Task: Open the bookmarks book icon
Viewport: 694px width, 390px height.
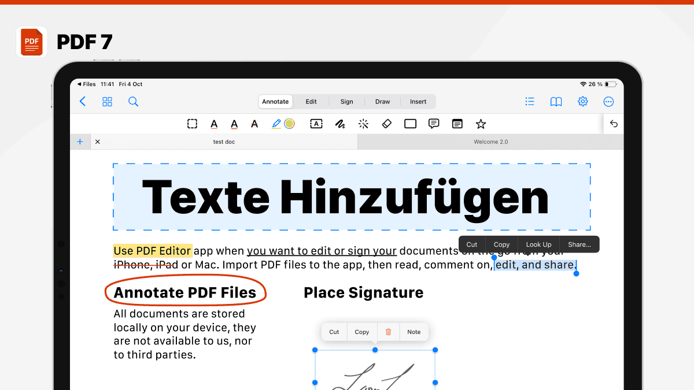Action: coord(556,102)
